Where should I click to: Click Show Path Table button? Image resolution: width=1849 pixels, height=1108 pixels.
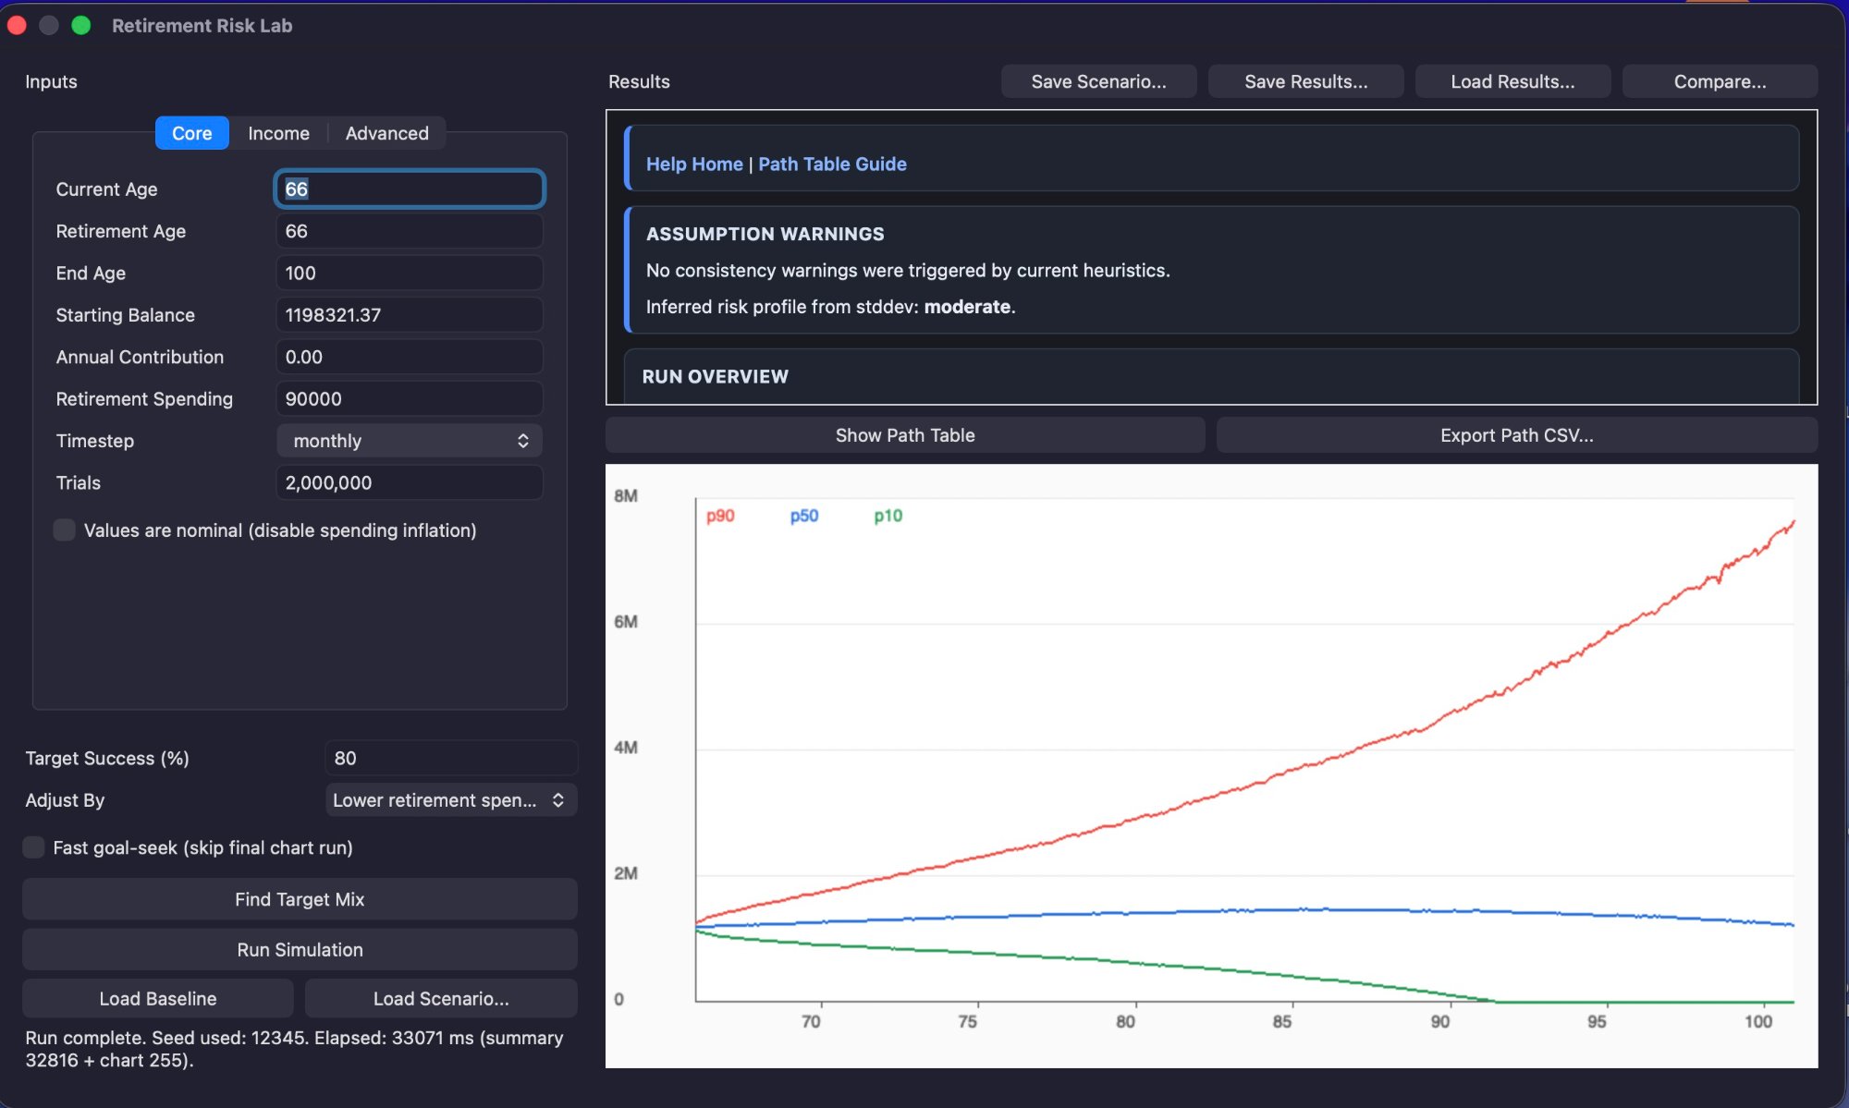905,435
